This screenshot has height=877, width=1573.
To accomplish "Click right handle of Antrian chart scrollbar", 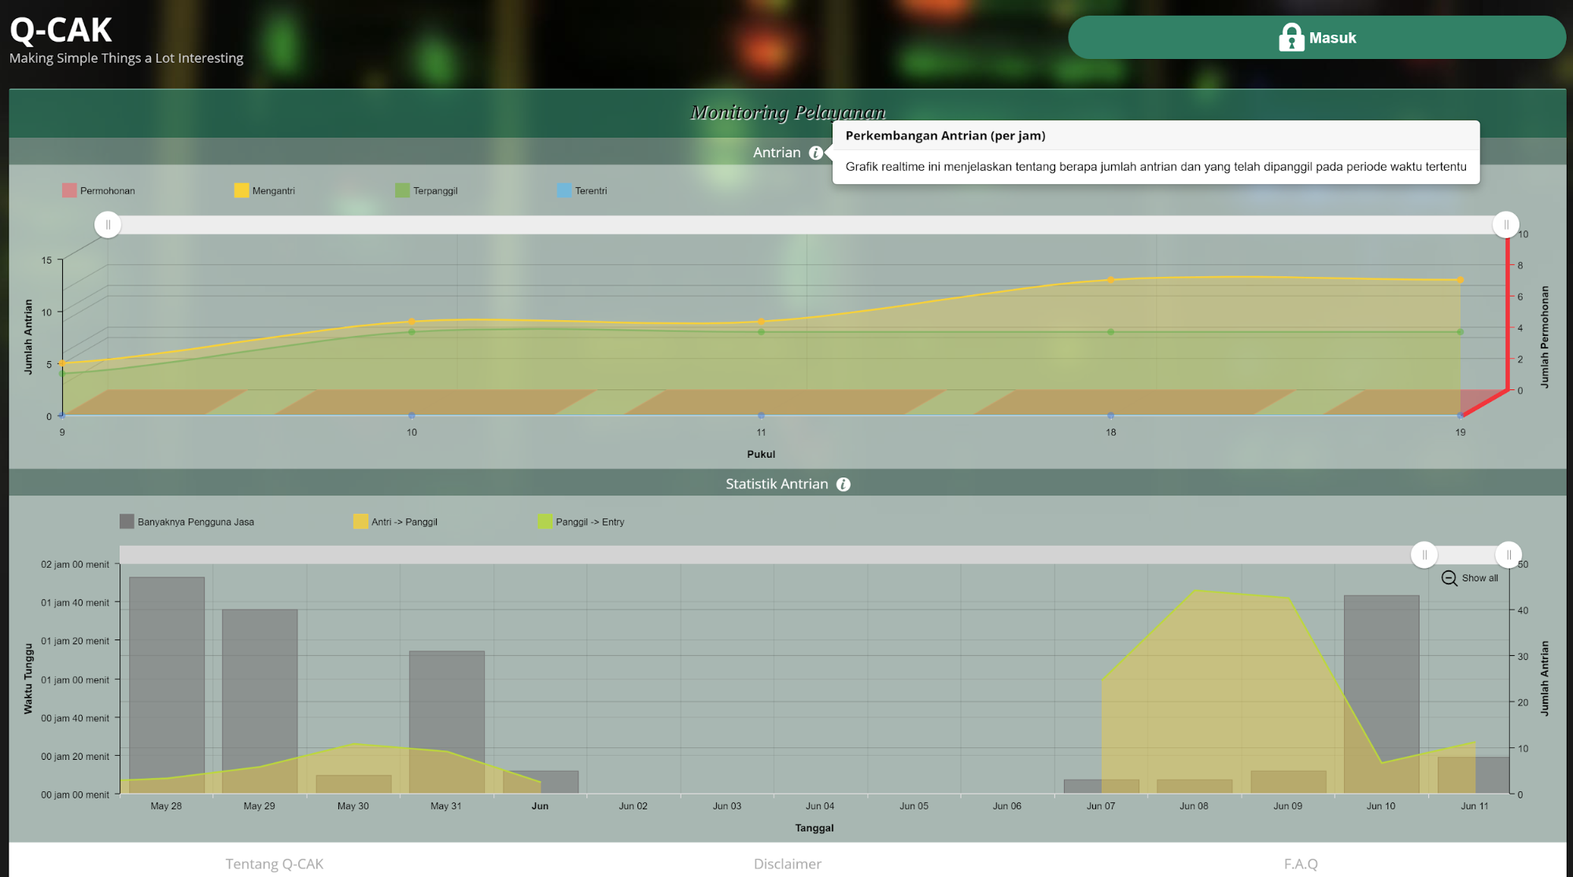I will (1505, 225).
